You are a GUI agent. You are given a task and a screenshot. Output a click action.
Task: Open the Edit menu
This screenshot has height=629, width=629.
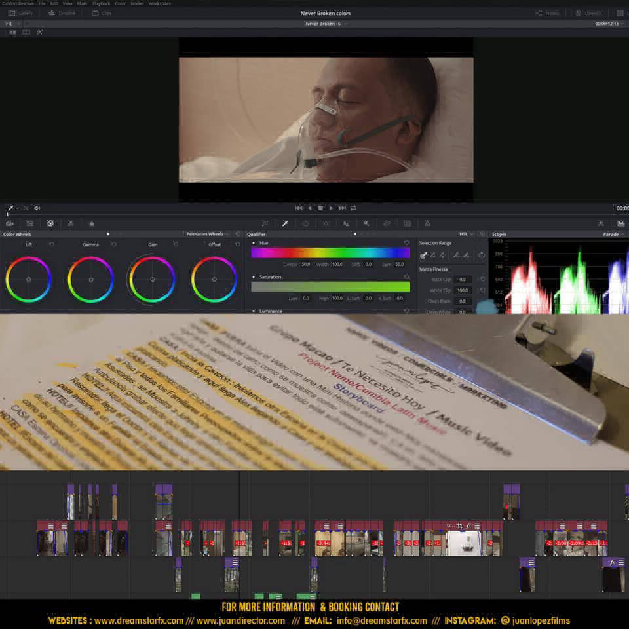click(54, 3)
